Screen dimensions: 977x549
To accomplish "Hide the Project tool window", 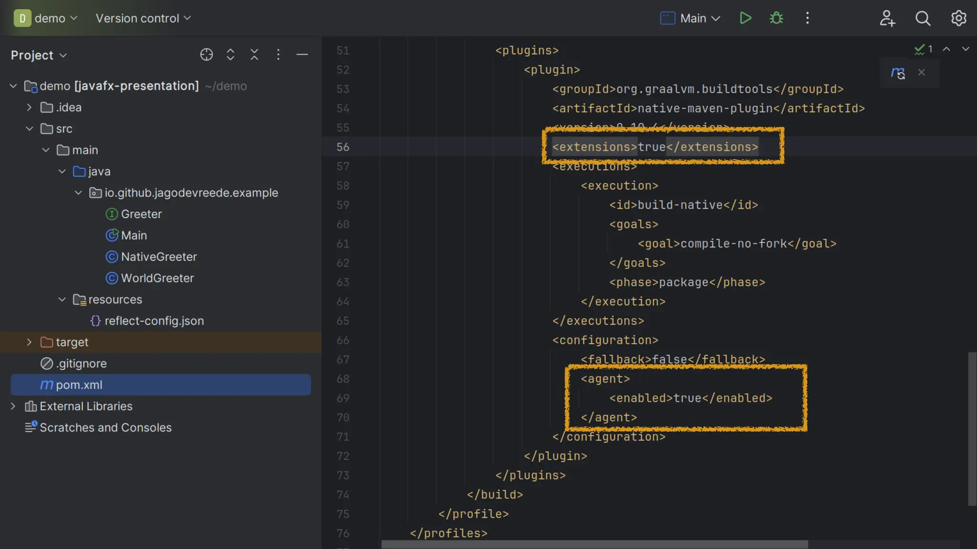I will click(302, 55).
